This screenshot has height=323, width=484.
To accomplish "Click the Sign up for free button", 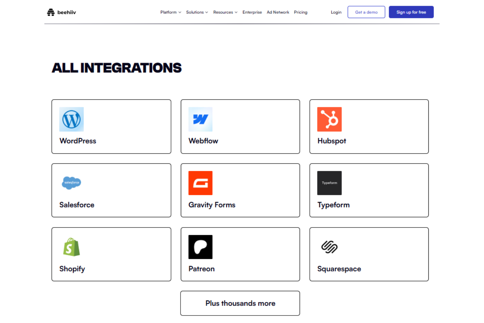I will tap(411, 12).
